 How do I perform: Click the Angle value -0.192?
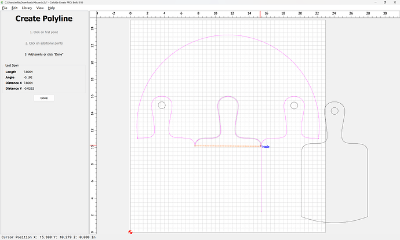[x=28, y=77]
